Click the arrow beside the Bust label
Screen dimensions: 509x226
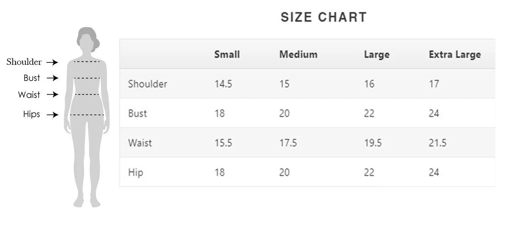pyautogui.click(x=52, y=78)
